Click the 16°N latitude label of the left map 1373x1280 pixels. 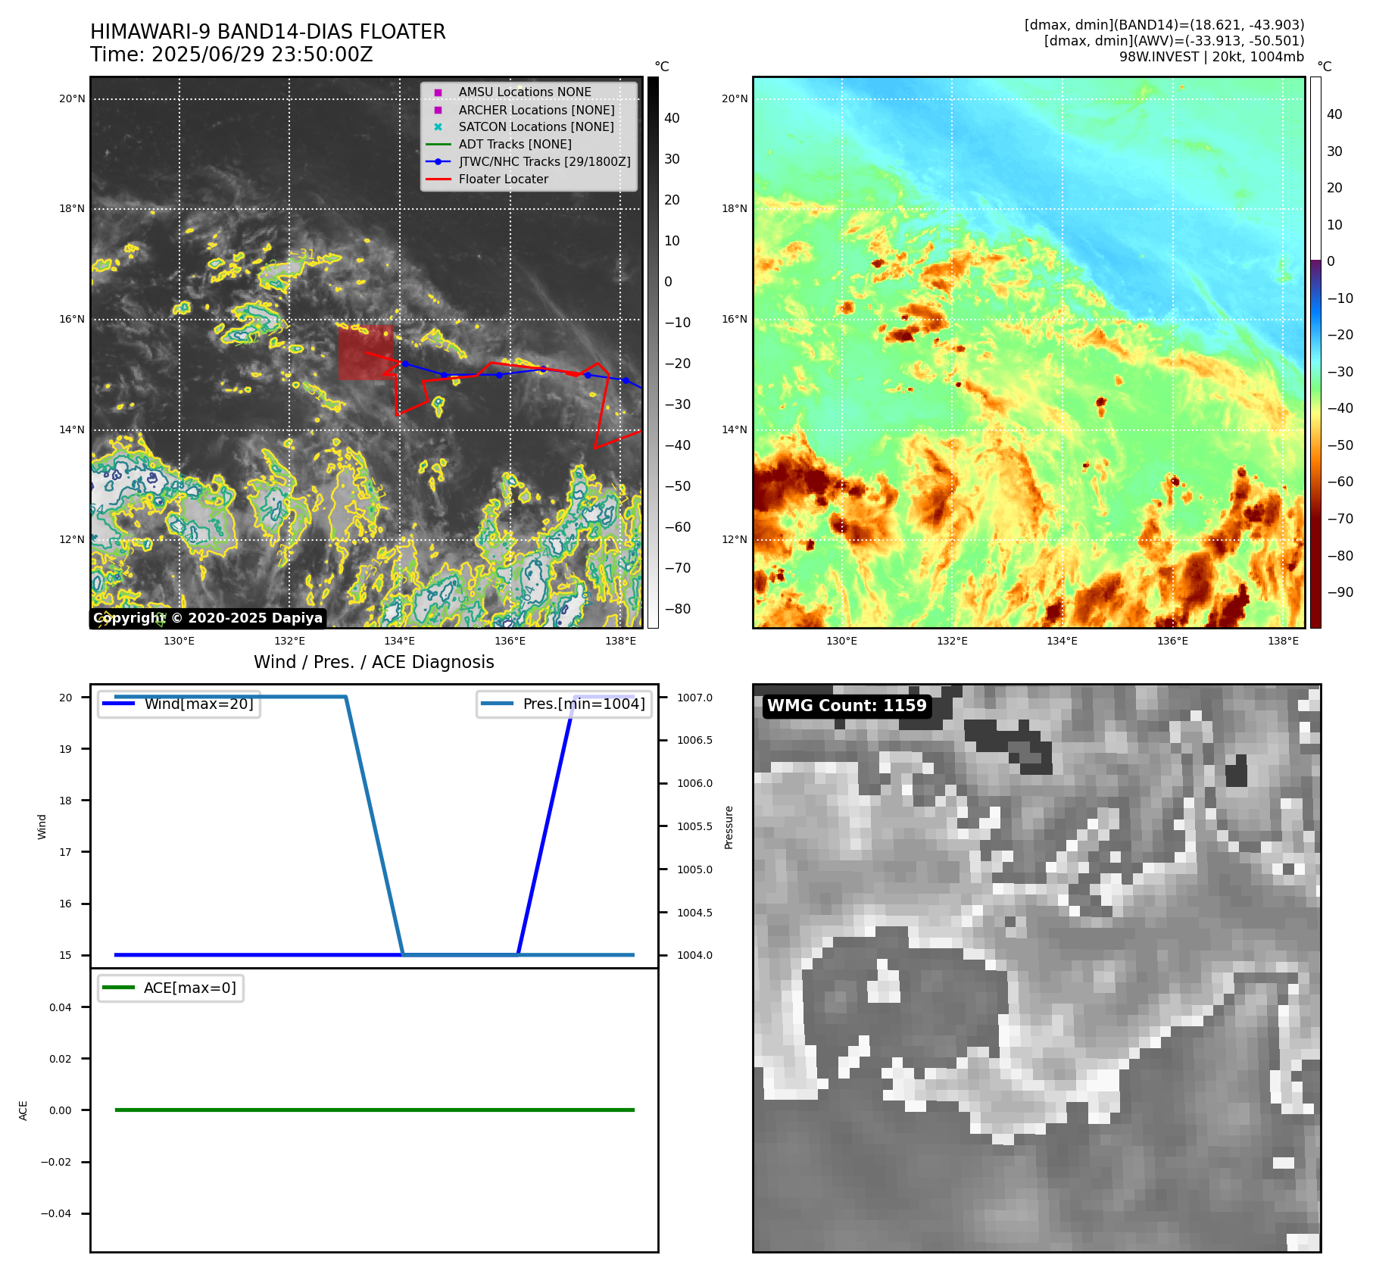pos(72,319)
